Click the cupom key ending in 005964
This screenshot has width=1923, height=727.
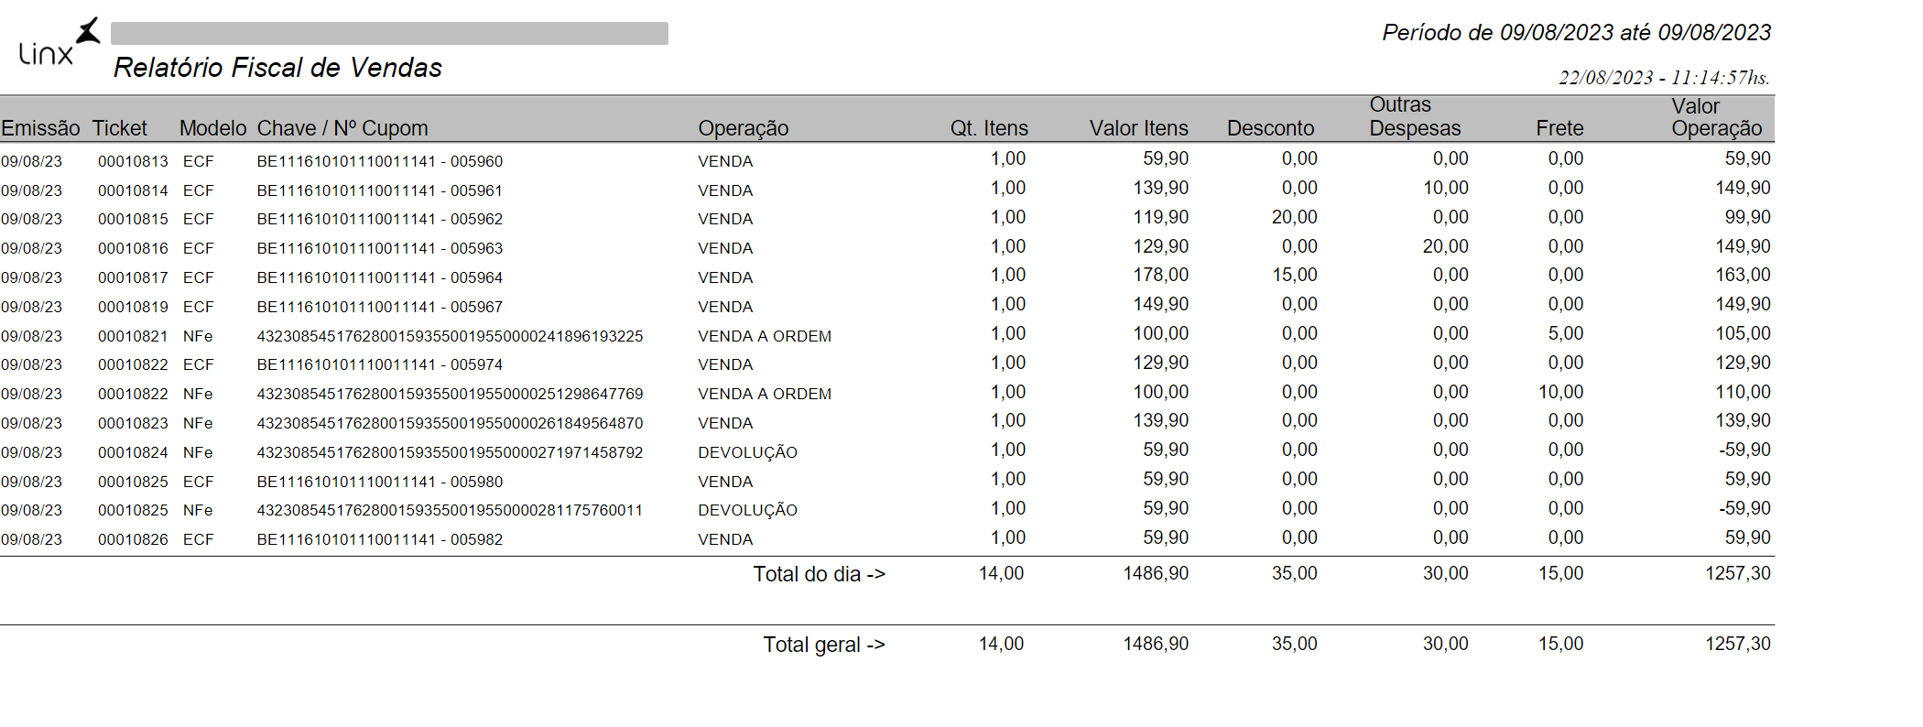coord(379,277)
